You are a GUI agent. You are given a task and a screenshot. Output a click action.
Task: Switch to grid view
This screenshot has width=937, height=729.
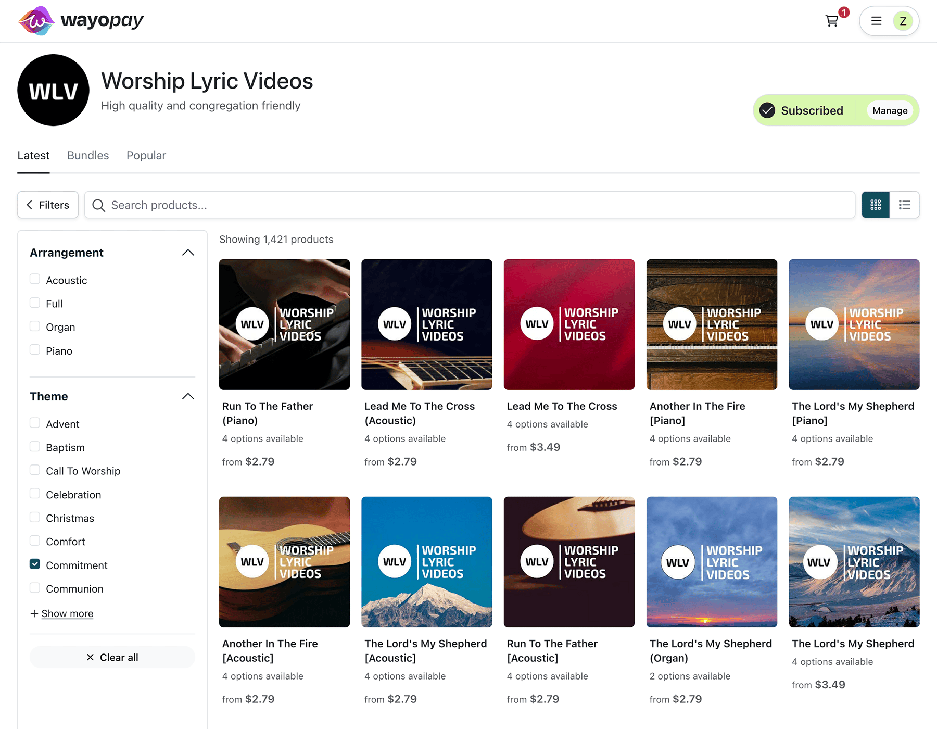[876, 205]
